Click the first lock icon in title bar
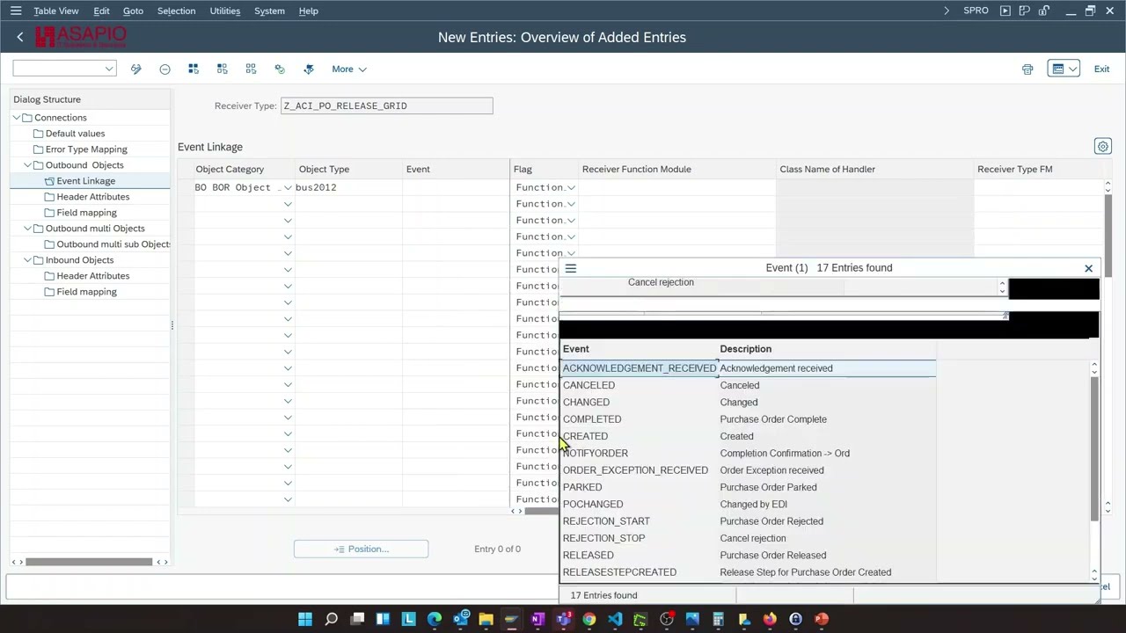Screen dimensions: 1126x633 click(1025, 11)
